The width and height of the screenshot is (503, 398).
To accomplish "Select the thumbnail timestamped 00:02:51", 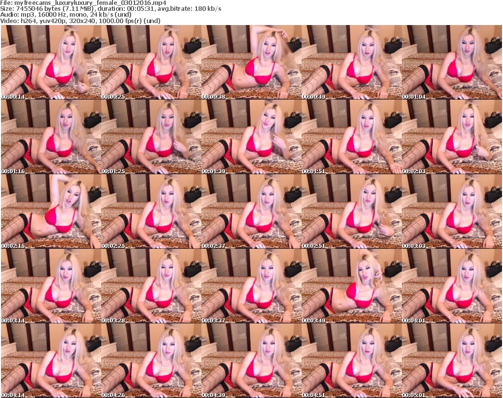I will [352, 212].
